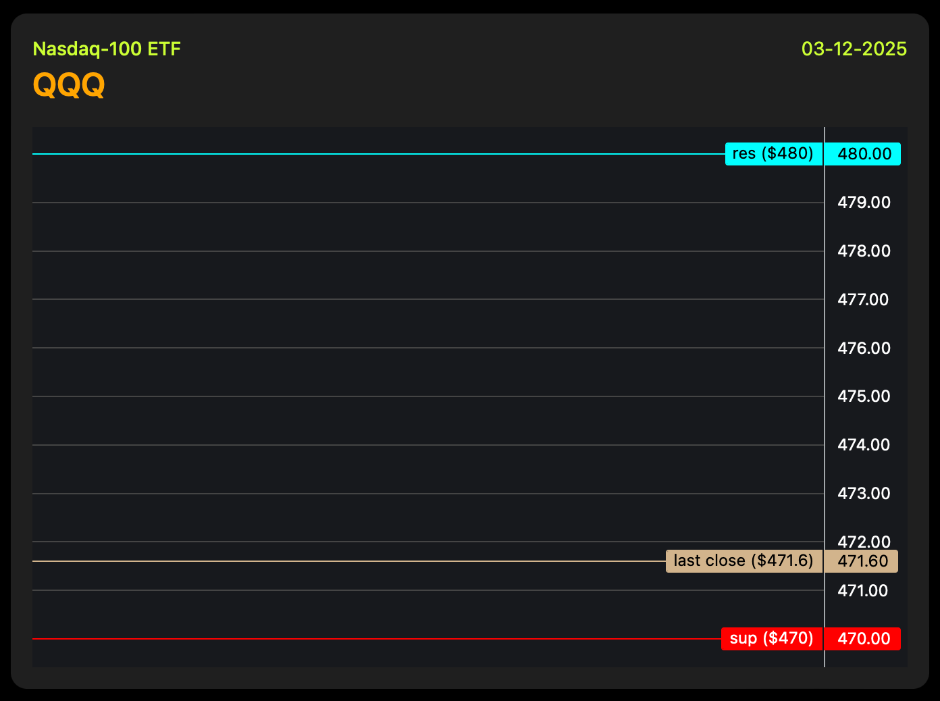940x701 pixels.
Task: Click the 471.00 price axis label
Action: pyautogui.click(x=863, y=590)
